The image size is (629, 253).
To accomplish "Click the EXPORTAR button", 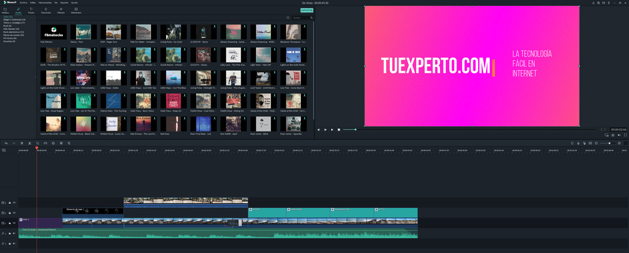I will pos(307,10).
